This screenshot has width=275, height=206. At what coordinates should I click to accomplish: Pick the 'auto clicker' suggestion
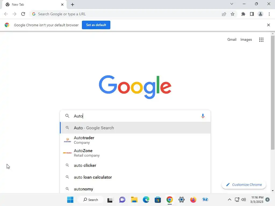tap(135, 165)
